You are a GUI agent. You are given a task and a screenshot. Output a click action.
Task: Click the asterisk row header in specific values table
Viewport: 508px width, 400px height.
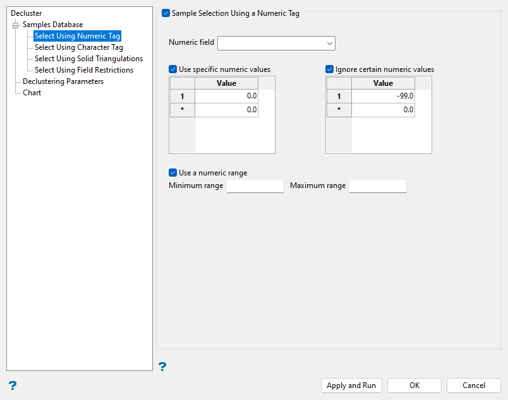[x=183, y=110]
